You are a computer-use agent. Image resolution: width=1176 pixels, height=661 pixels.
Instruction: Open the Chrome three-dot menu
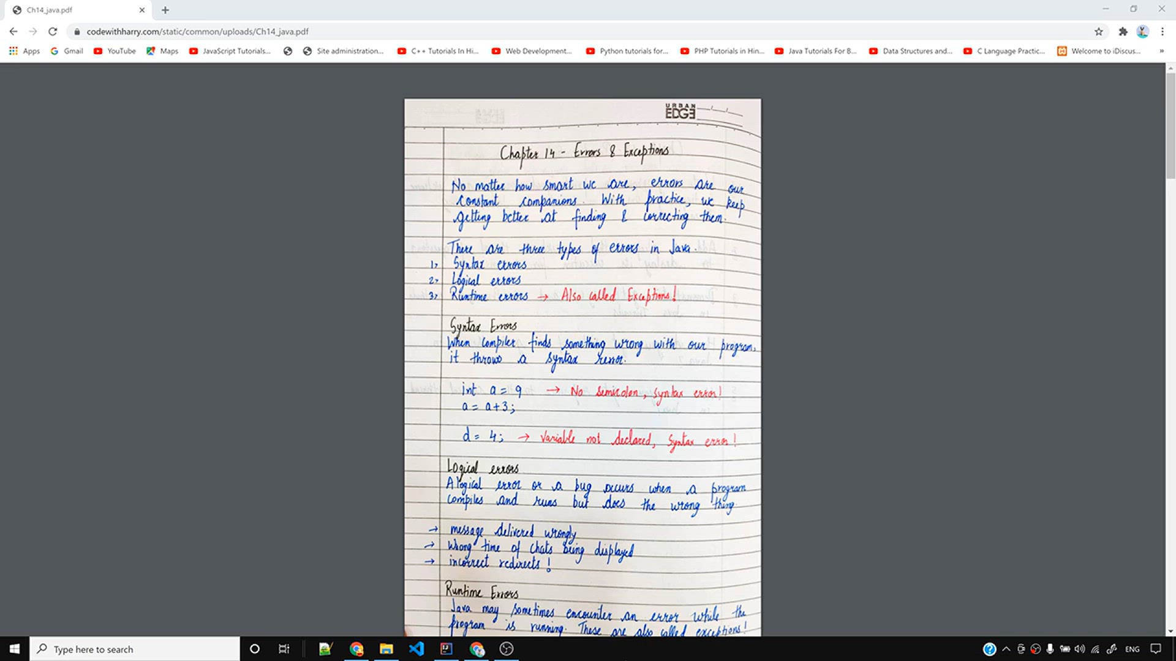1162,31
